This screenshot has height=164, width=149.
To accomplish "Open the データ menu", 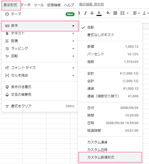I will point(25,5).
